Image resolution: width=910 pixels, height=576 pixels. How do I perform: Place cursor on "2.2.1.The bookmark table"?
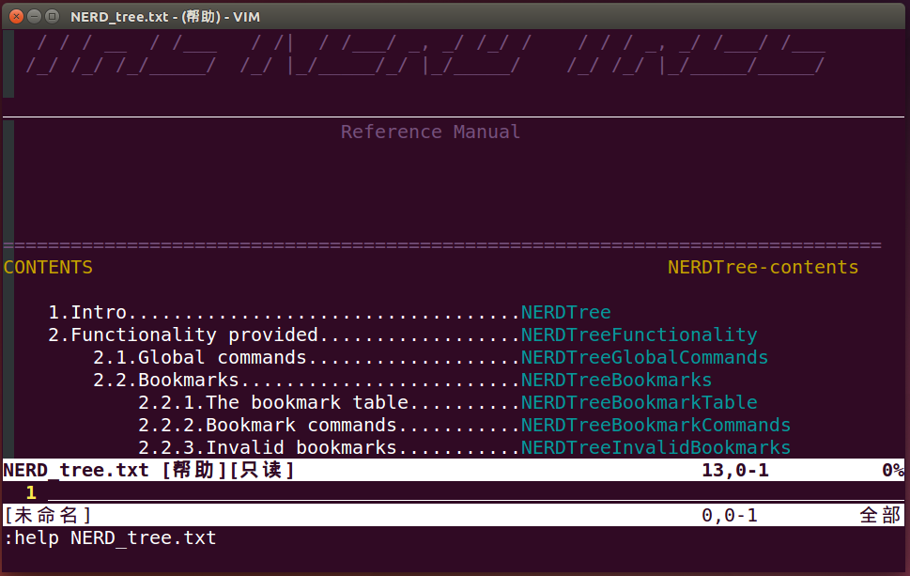pos(273,403)
